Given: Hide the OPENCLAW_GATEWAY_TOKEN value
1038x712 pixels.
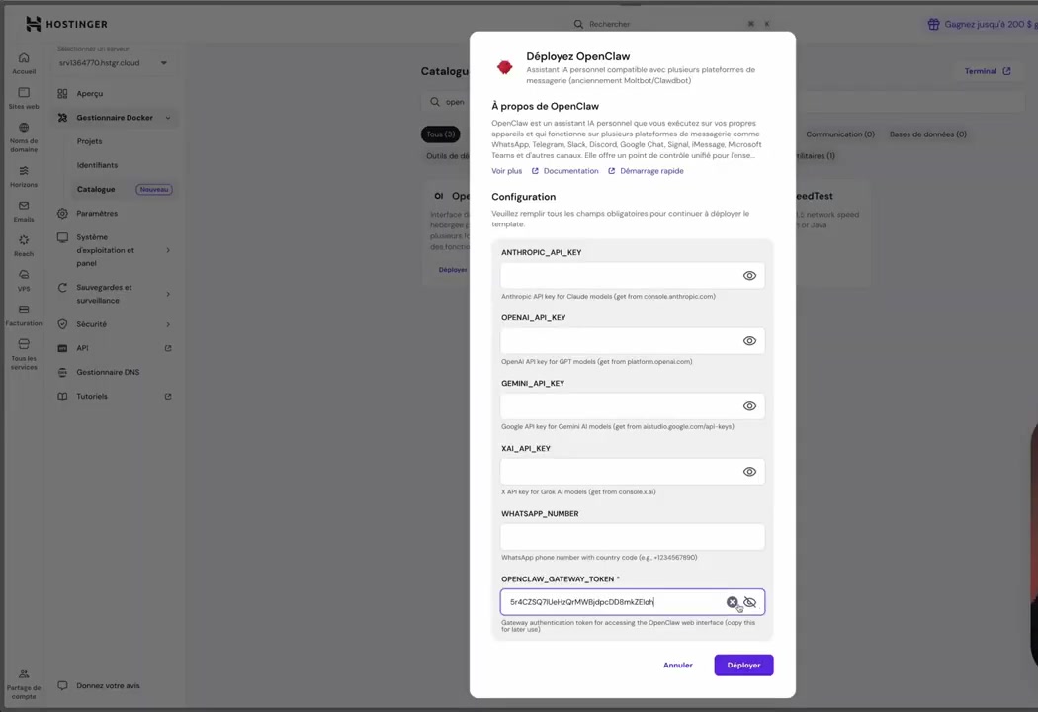Looking at the screenshot, I should [749, 602].
